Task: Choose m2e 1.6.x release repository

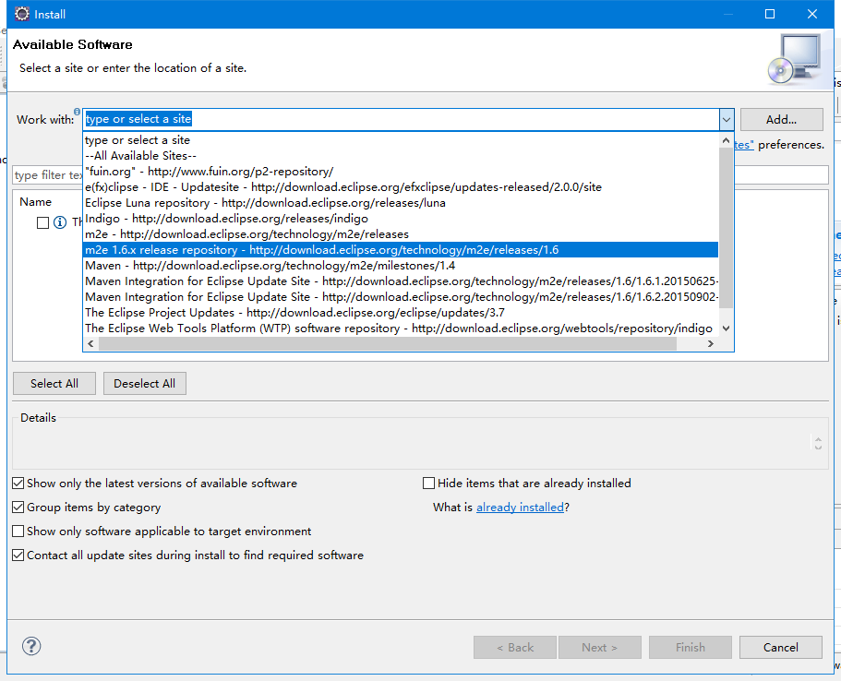Action: pyautogui.click(x=401, y=250)
